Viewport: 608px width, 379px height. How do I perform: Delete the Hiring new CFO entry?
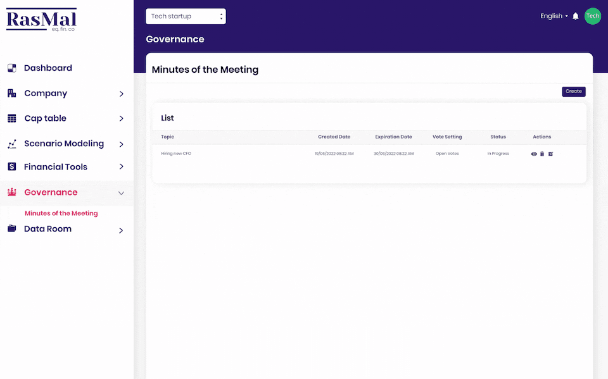(542, 154)
